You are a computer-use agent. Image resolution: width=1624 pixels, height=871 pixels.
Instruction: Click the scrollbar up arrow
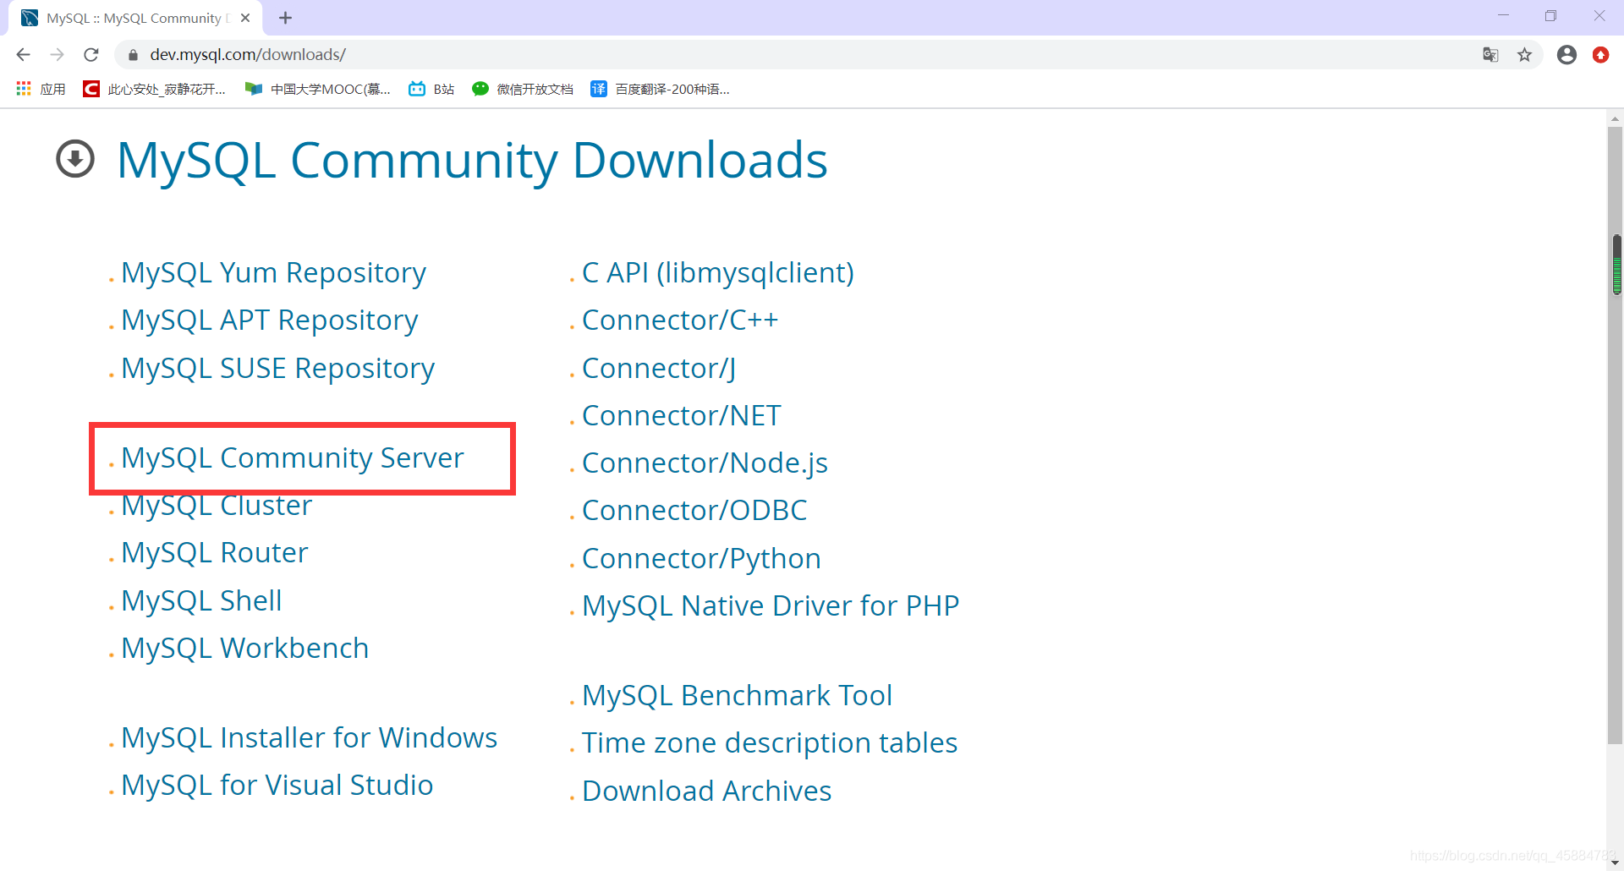click(x=1616, y=118)
